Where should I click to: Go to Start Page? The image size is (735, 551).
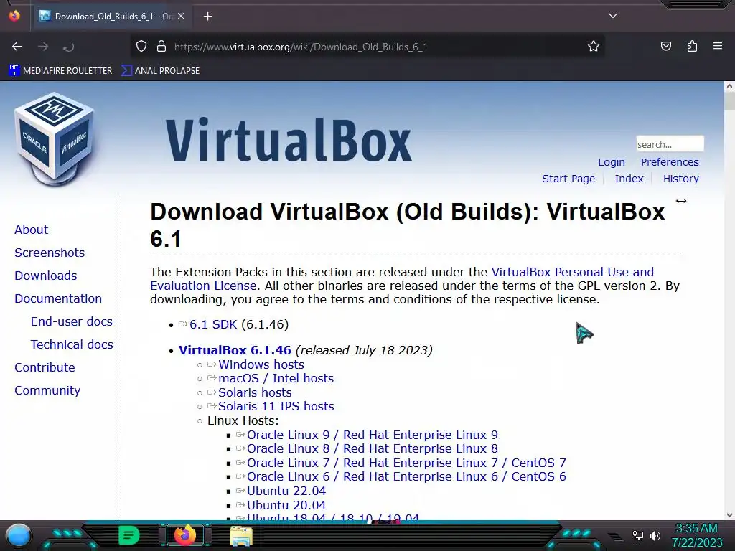point(568,179)
